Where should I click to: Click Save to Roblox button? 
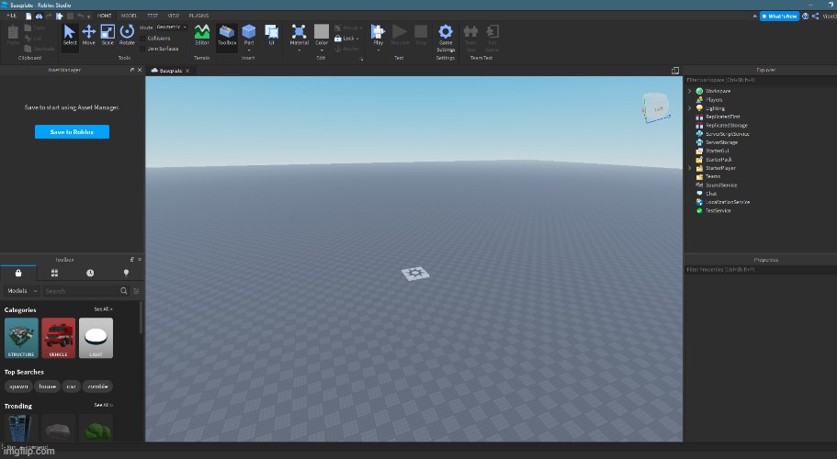[x=72, y=131]
